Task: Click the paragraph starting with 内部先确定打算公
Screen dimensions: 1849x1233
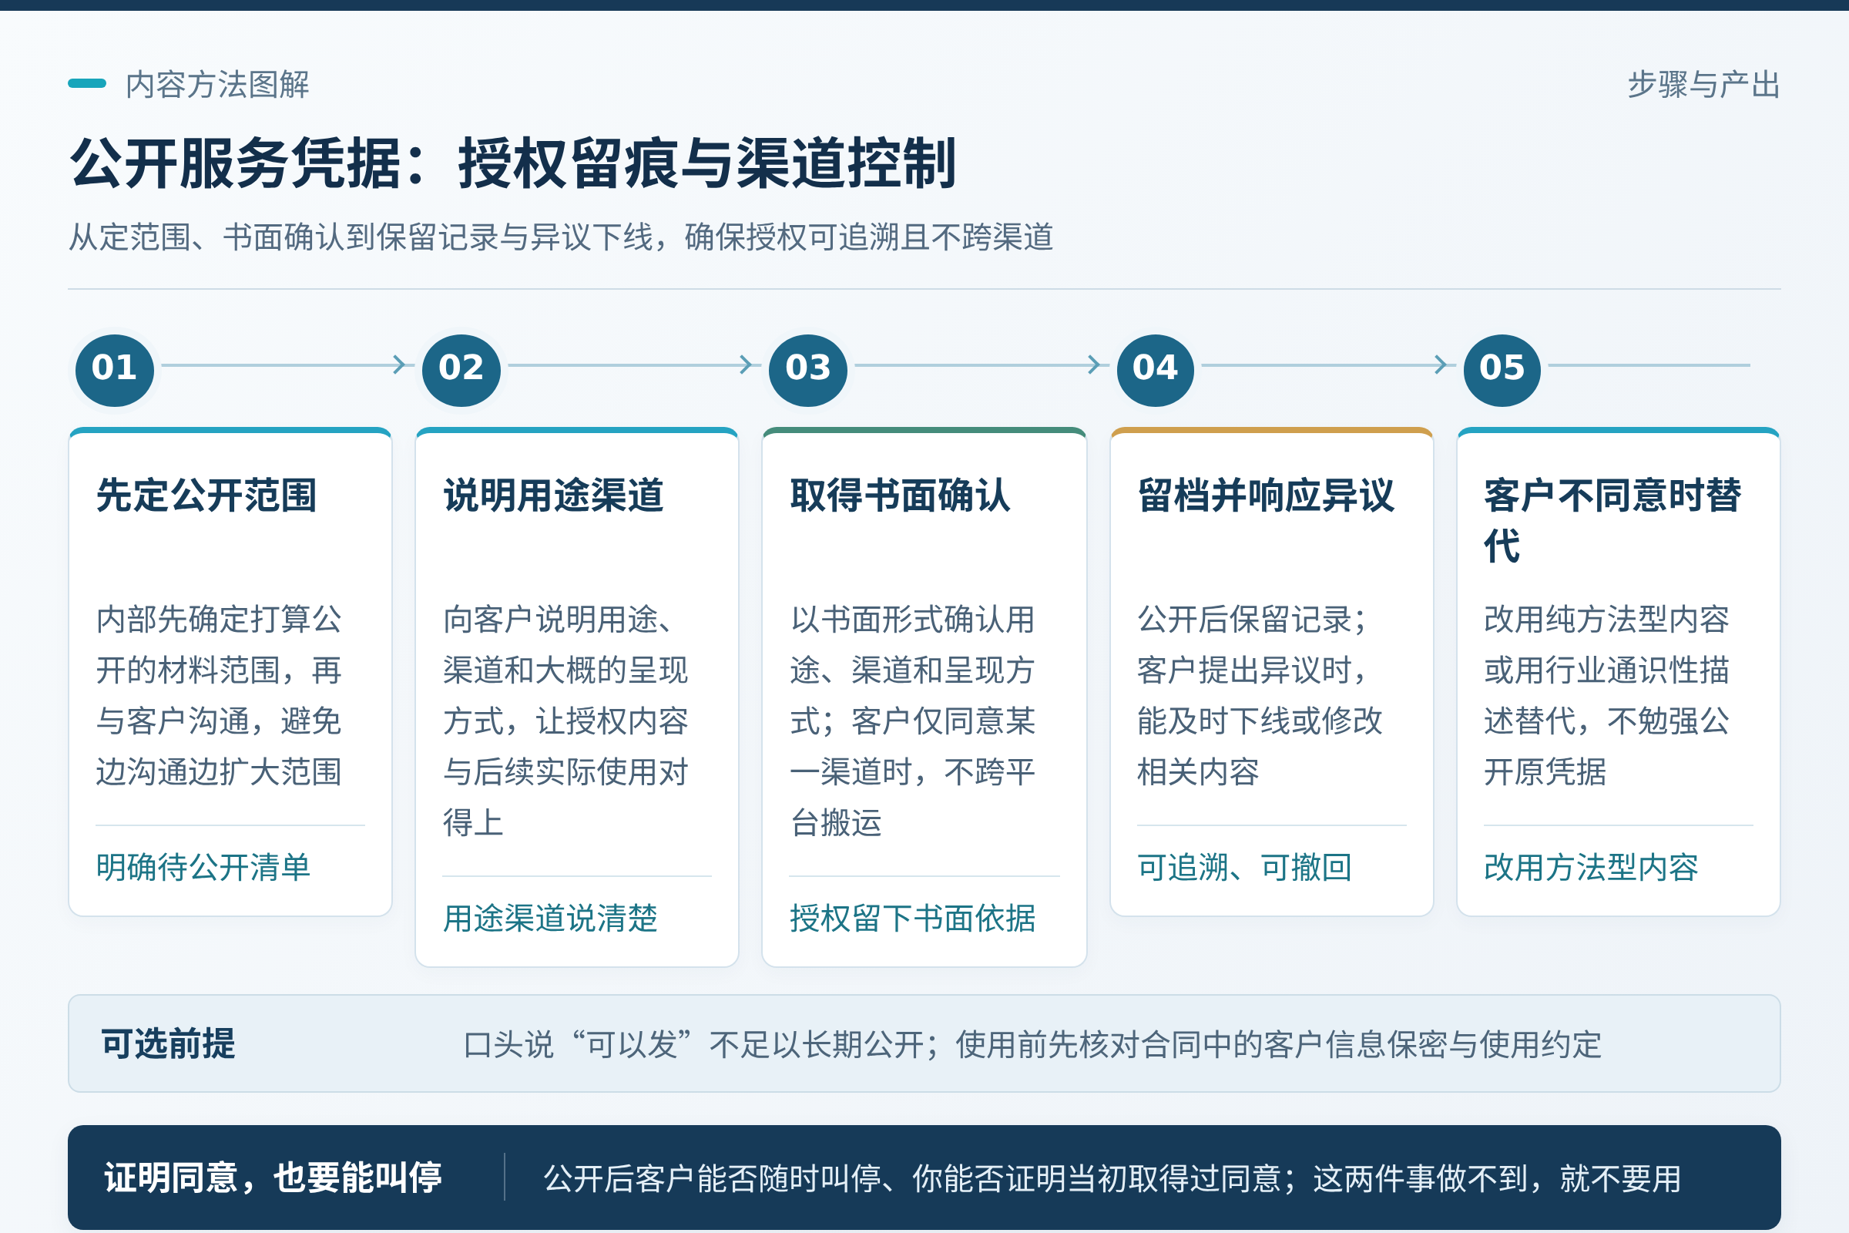Action: [x=220, y=696]
